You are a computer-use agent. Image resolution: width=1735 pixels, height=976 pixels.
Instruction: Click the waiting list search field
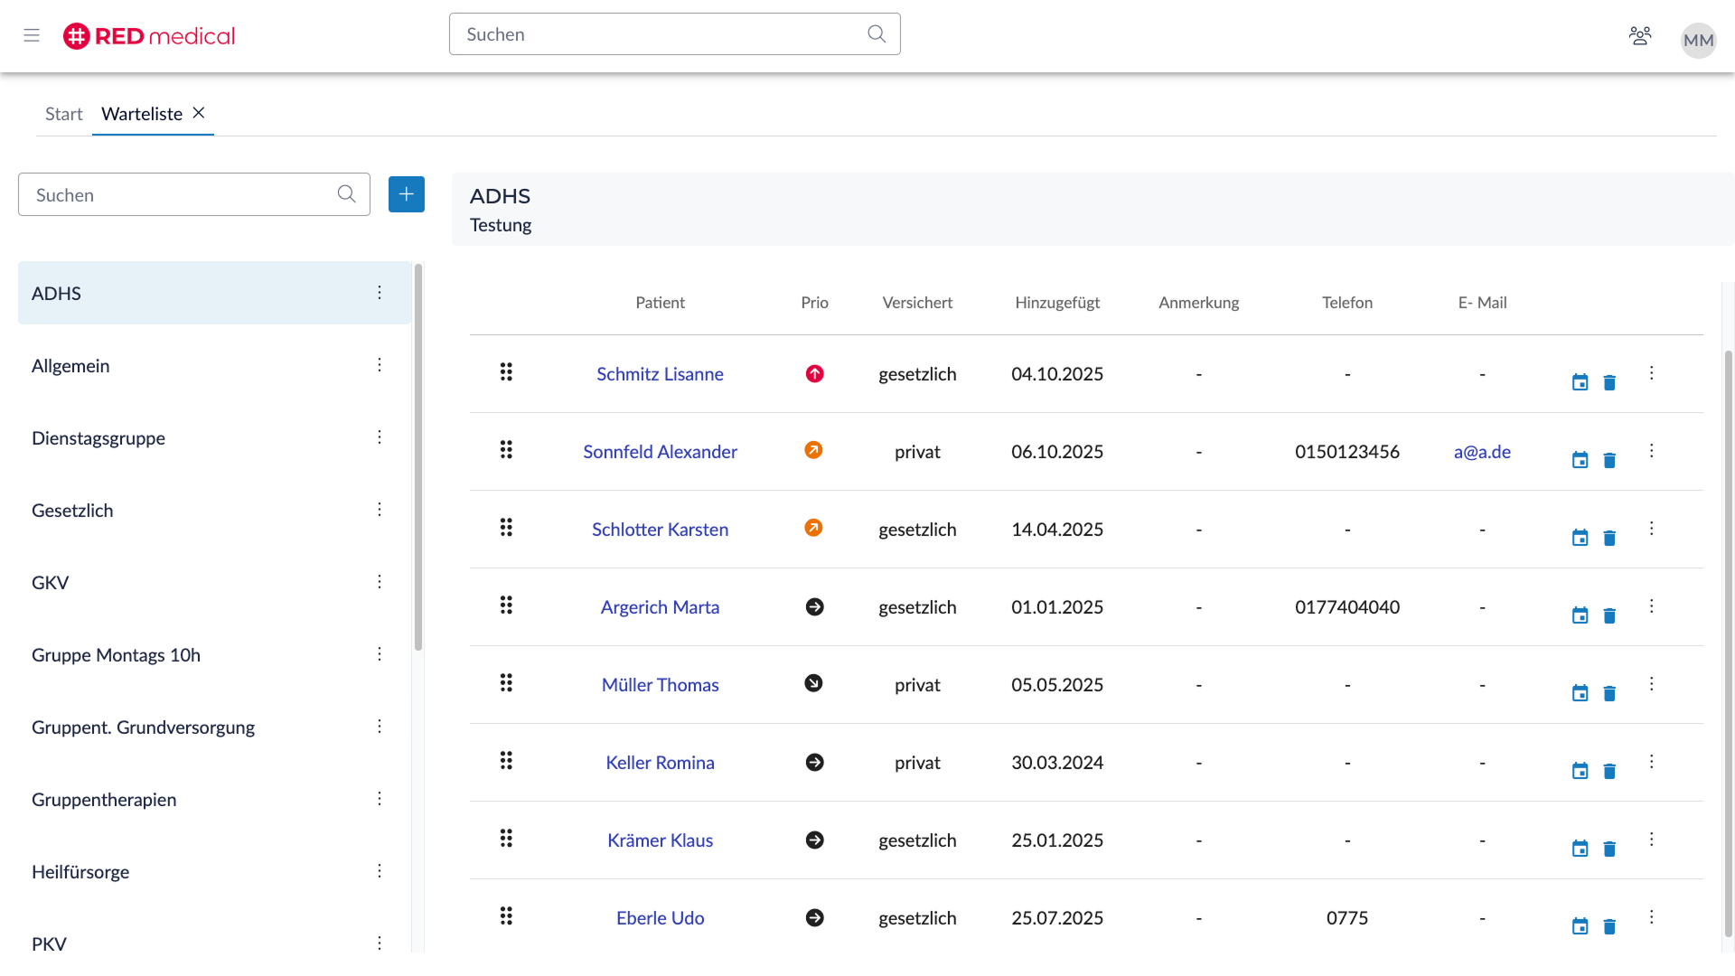point(181,195)
